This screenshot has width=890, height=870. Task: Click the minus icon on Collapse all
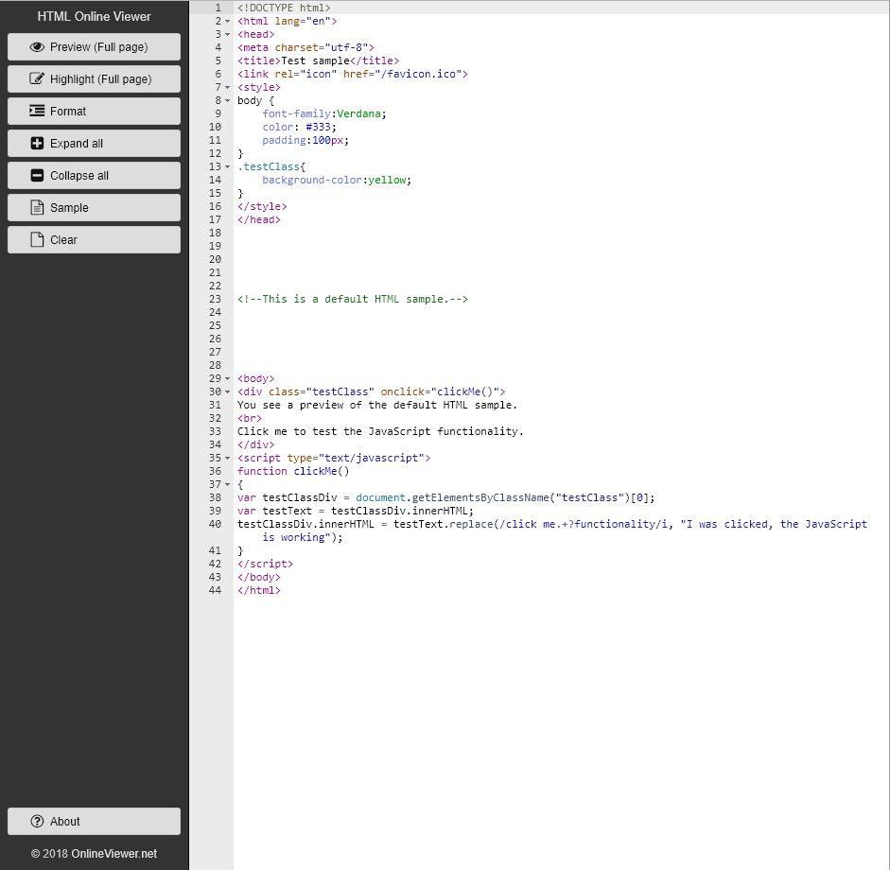click(x=37, y=175)
